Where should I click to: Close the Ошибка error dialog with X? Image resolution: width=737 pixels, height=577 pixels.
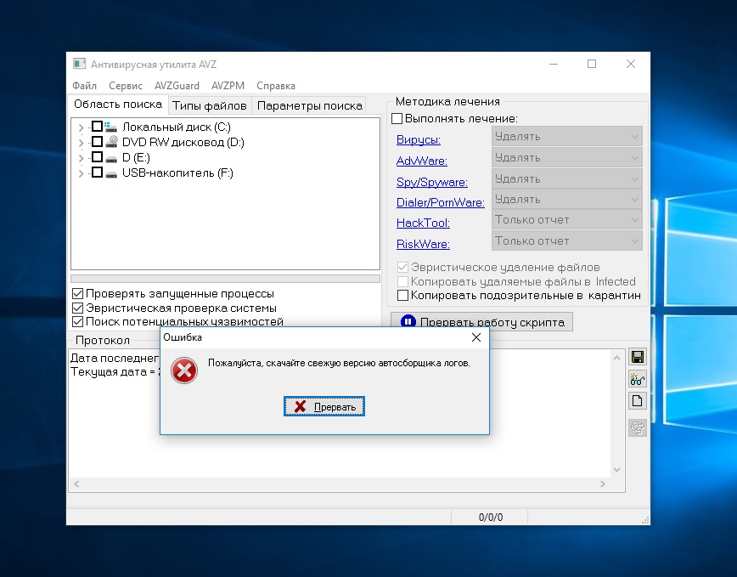coord(476,337)
